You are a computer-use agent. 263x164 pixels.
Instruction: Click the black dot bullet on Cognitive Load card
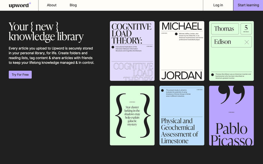point(113,47)
